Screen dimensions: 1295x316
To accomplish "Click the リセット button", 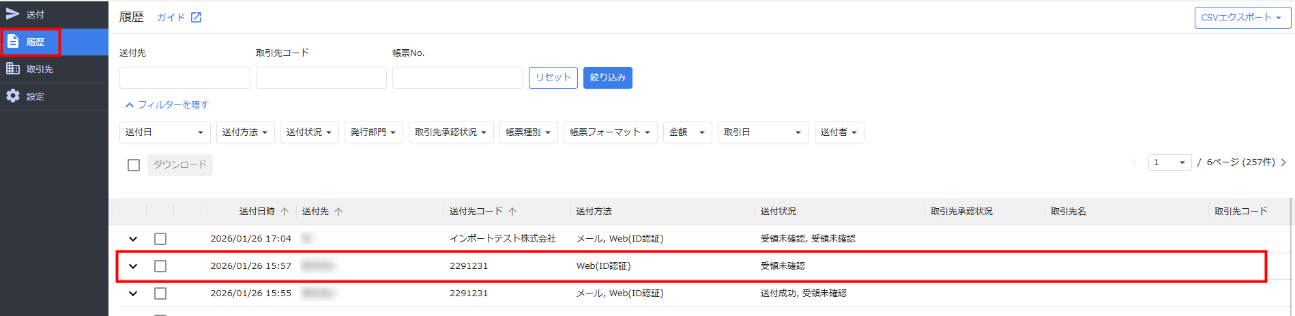I will [553, 78].
